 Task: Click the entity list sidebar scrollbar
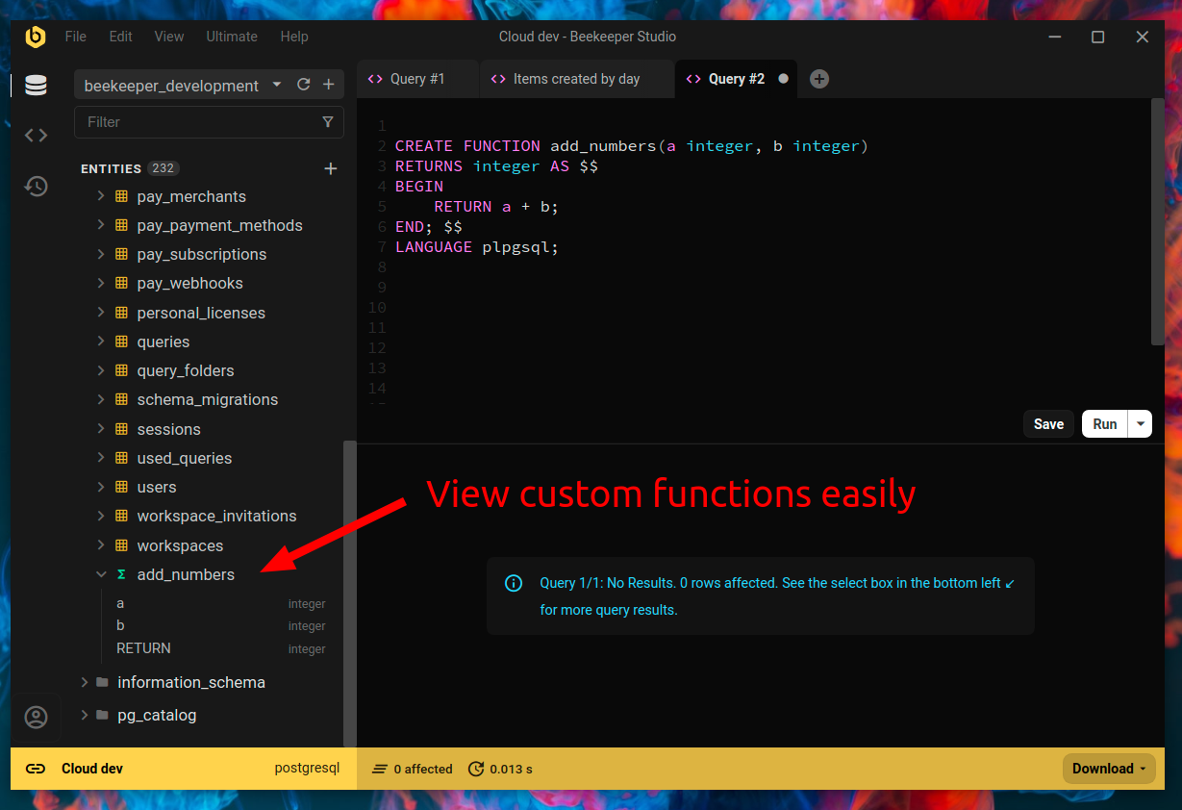tap(350, 594)
